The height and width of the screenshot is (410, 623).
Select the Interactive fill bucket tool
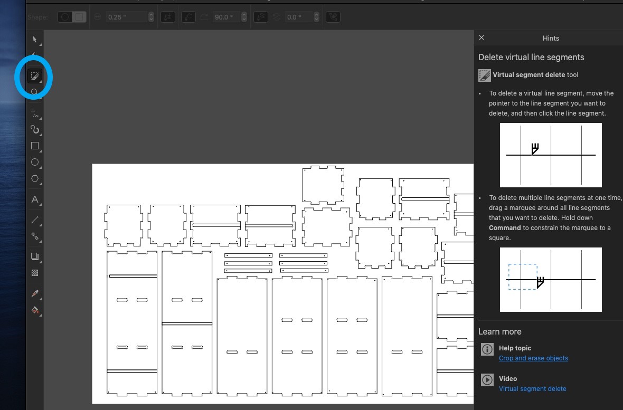[x=35, y=310]
